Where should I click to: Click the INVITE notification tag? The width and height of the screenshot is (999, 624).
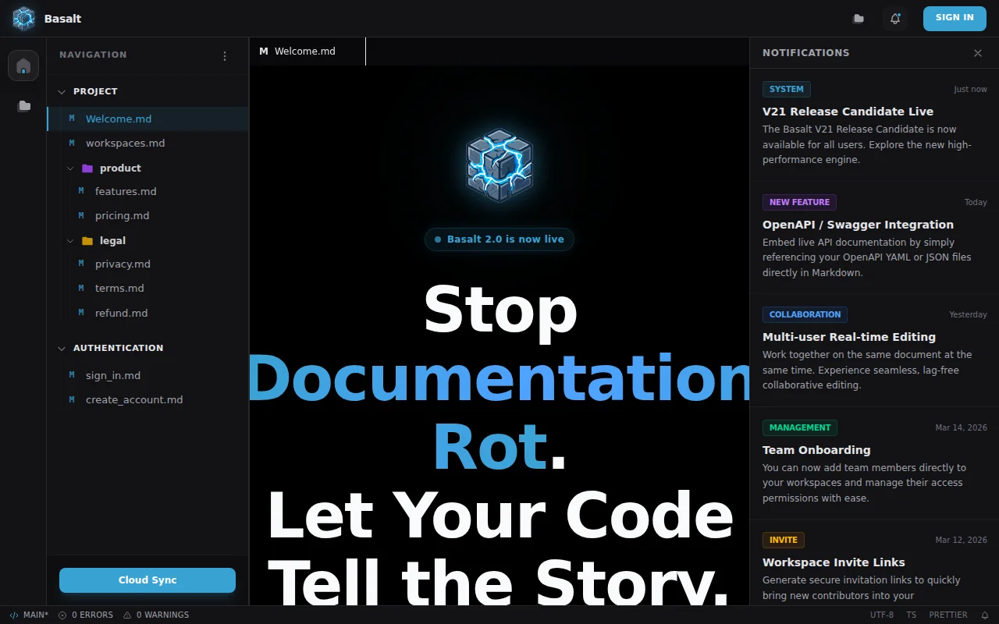point(784,540)
